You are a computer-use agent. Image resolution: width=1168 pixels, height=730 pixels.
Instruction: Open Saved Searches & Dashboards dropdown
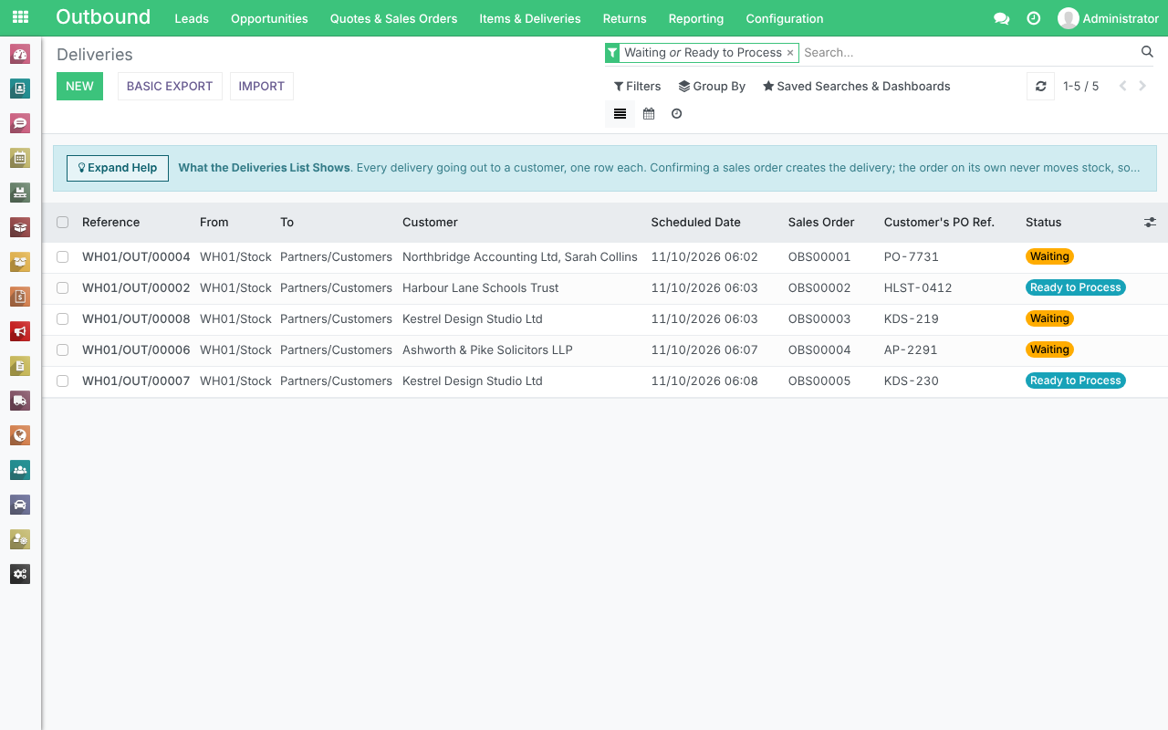857,87
